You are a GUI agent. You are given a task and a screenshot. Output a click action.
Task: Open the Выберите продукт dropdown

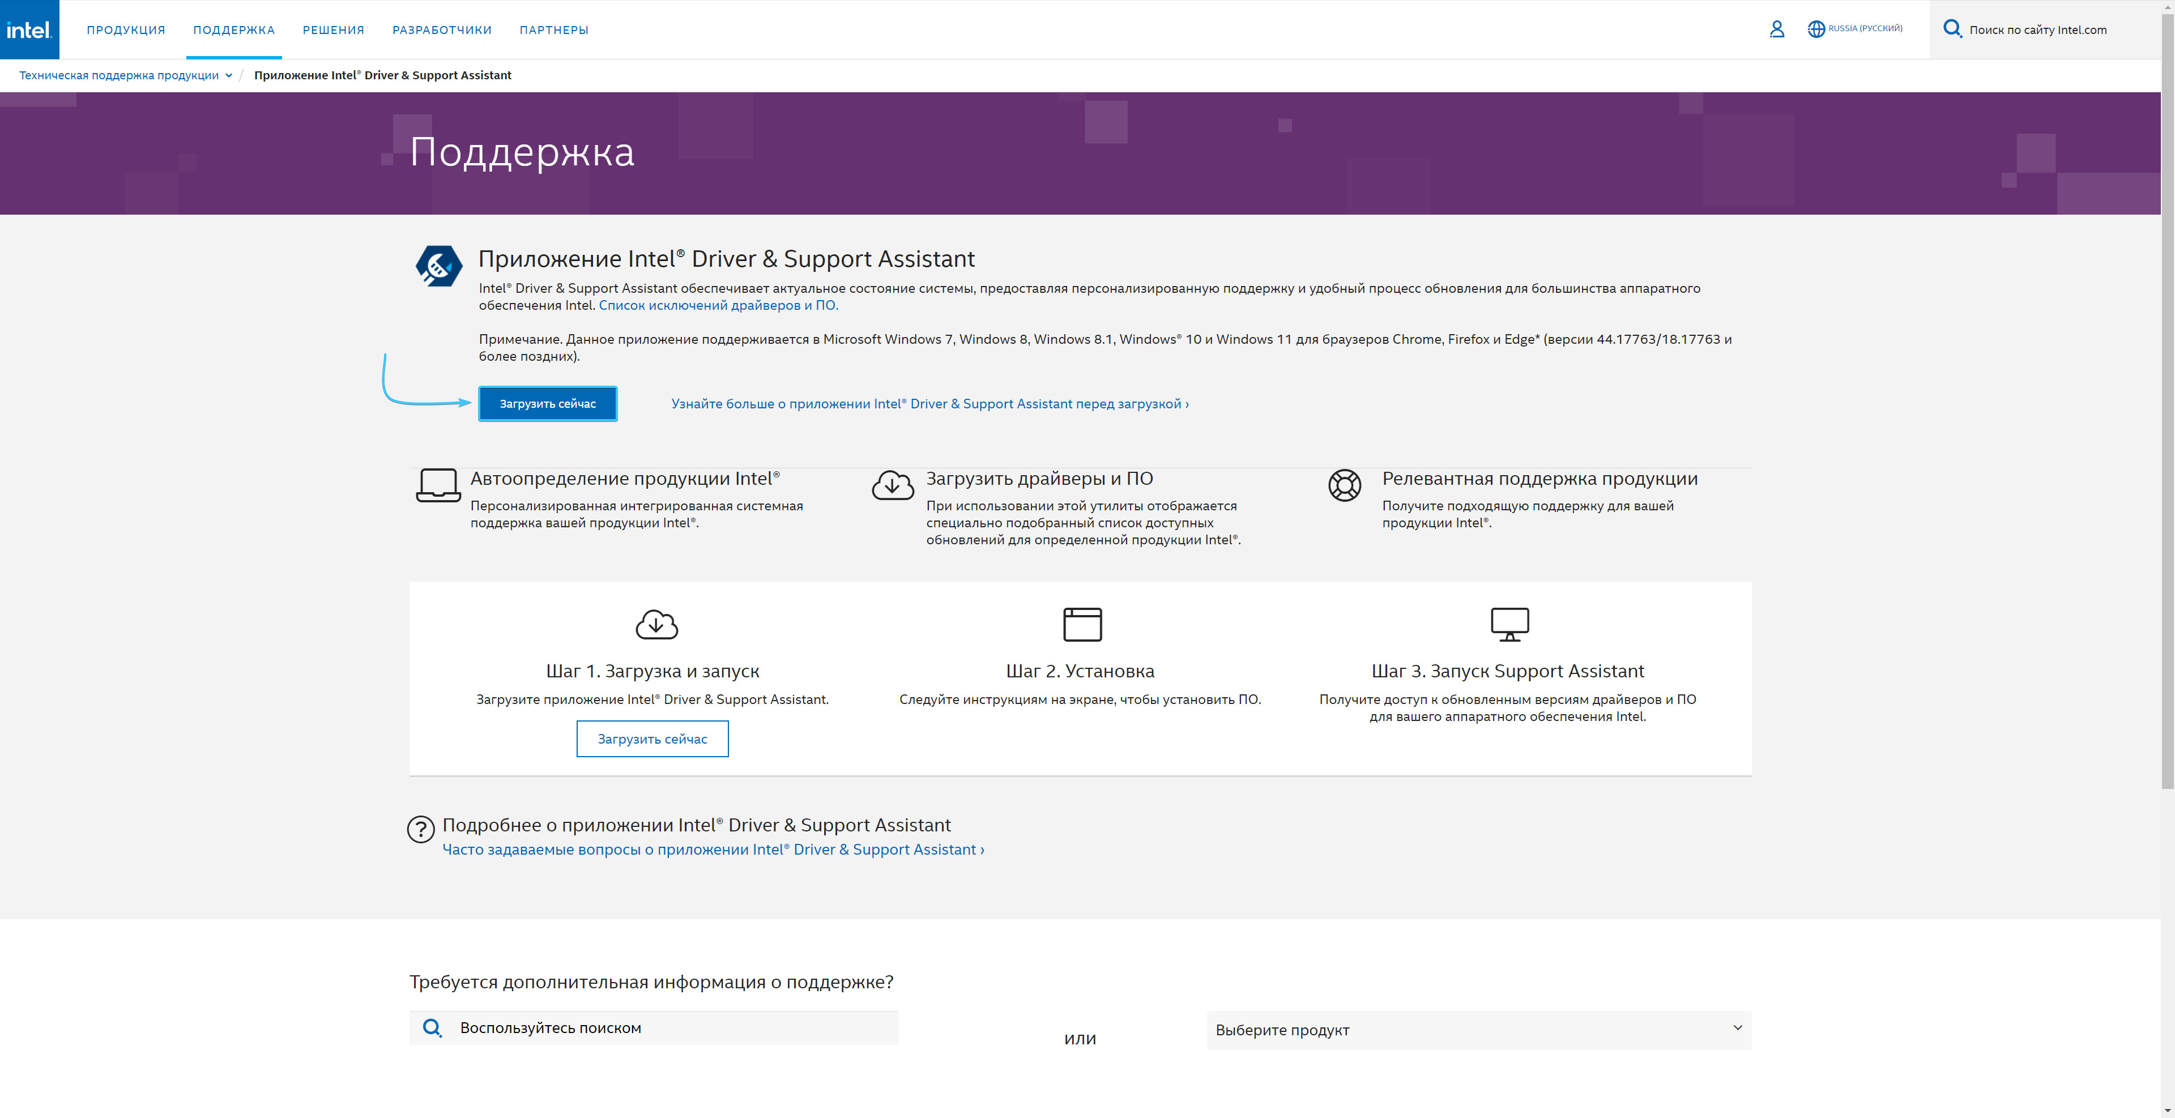(1478, 1030)
